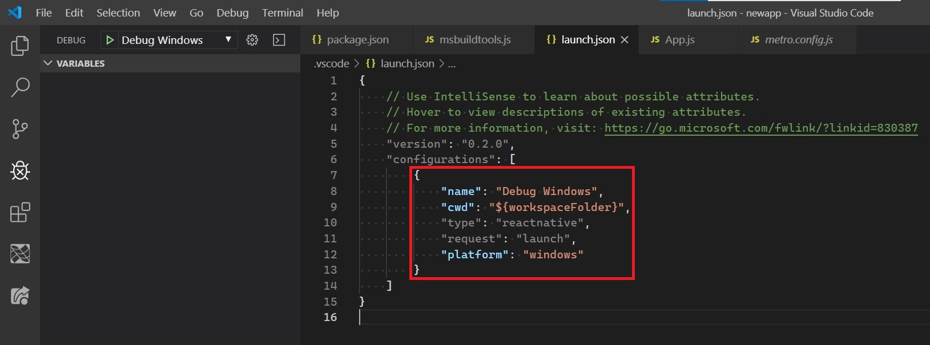Click the "cwd" key
Screen dimensions: 930x345
[458, 207]
